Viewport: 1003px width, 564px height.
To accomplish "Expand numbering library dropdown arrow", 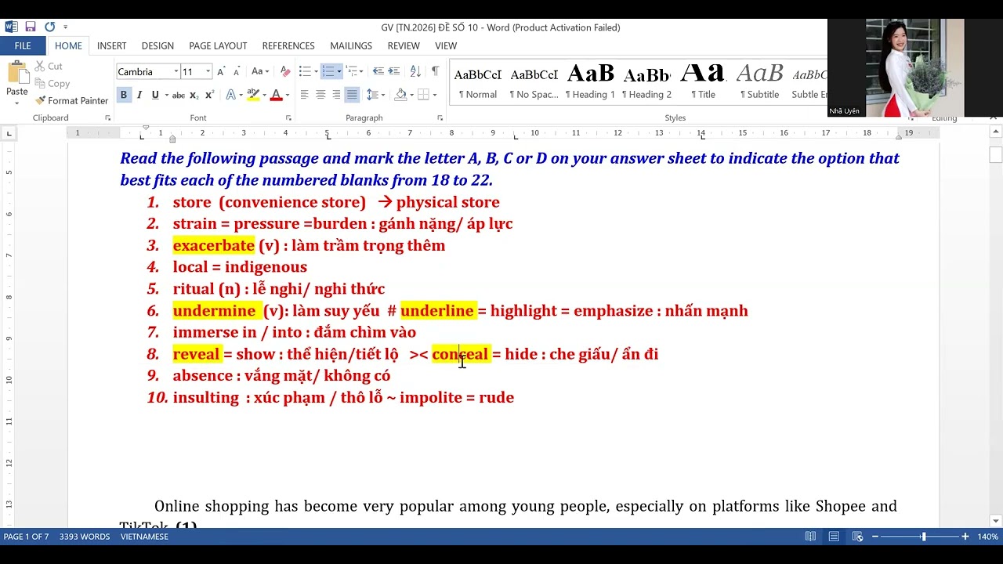I will 339,71.
